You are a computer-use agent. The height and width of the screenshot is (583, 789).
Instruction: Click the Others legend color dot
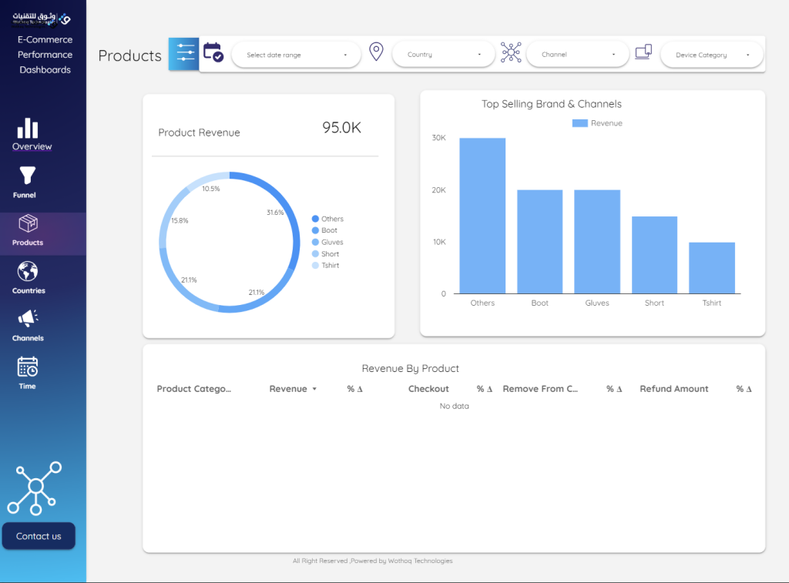(315, 219)
